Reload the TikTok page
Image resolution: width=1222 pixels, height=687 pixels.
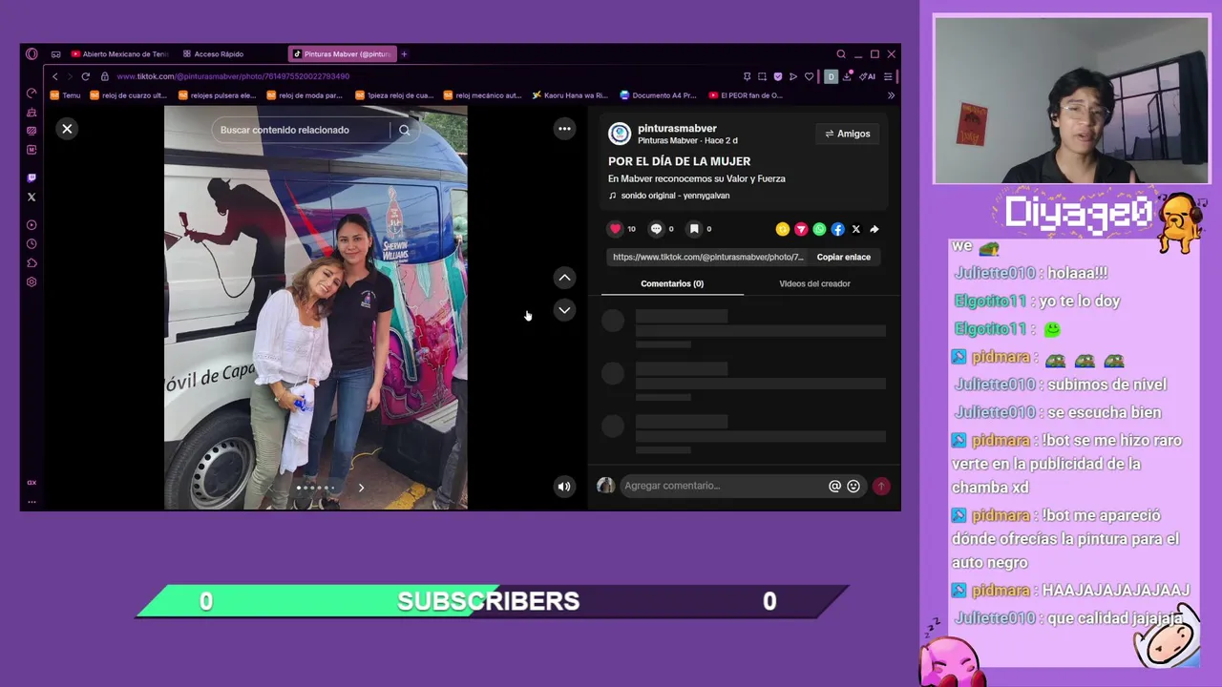tap(85, 76)
